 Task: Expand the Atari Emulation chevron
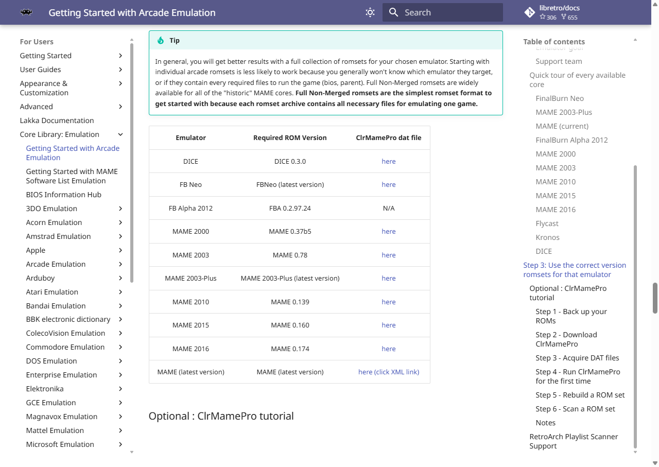click(x=120, y=292)
